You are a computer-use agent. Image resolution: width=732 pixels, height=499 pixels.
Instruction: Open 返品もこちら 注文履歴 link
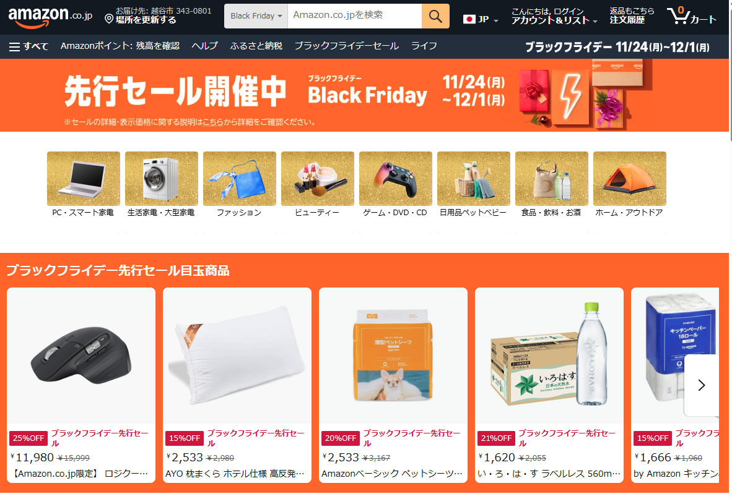click(x=632, y=16)
